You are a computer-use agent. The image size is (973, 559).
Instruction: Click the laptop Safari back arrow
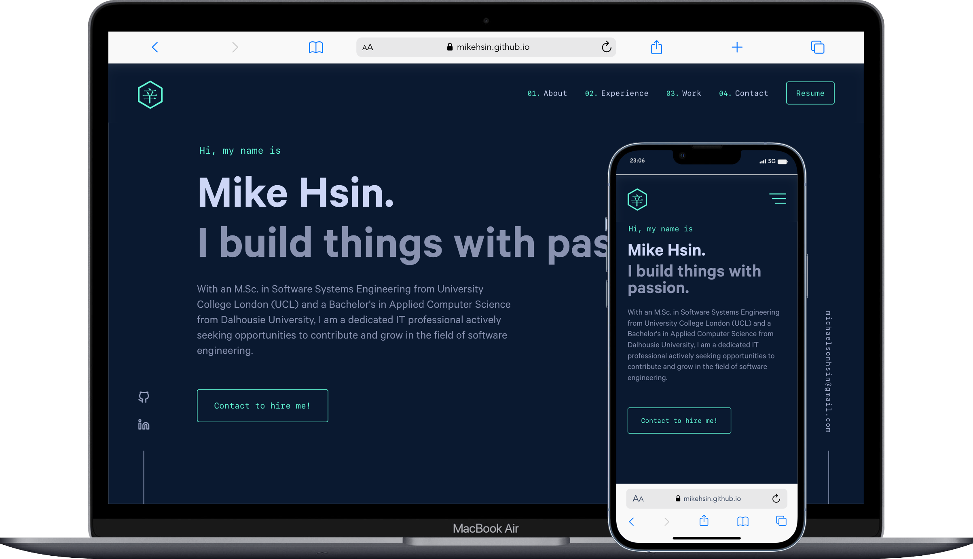click(x=155, y=47)
